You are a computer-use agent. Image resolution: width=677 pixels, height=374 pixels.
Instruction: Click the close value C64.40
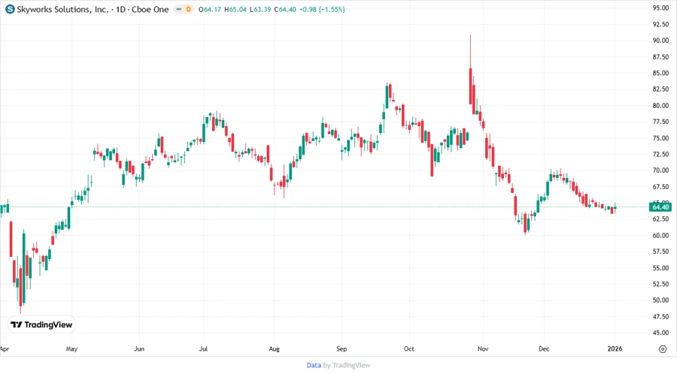(285, 10)
